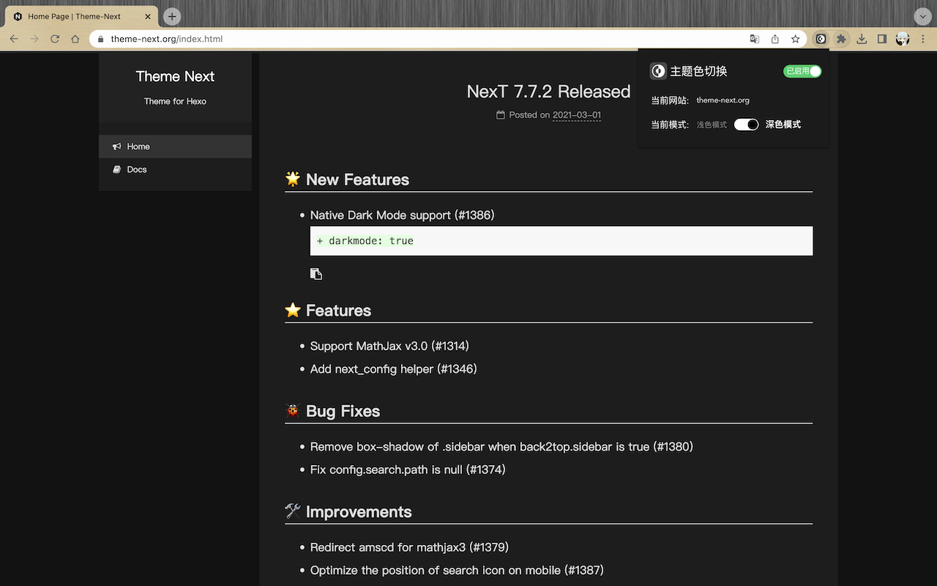The image size is (937, 586).
Task: Open Chrome's three-dot menu
Action: coord(922,39)
